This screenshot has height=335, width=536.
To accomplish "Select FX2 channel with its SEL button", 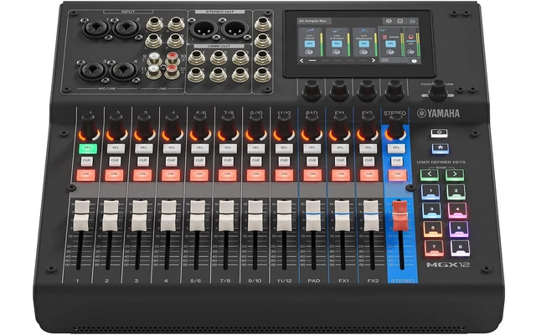I will 368,148.
